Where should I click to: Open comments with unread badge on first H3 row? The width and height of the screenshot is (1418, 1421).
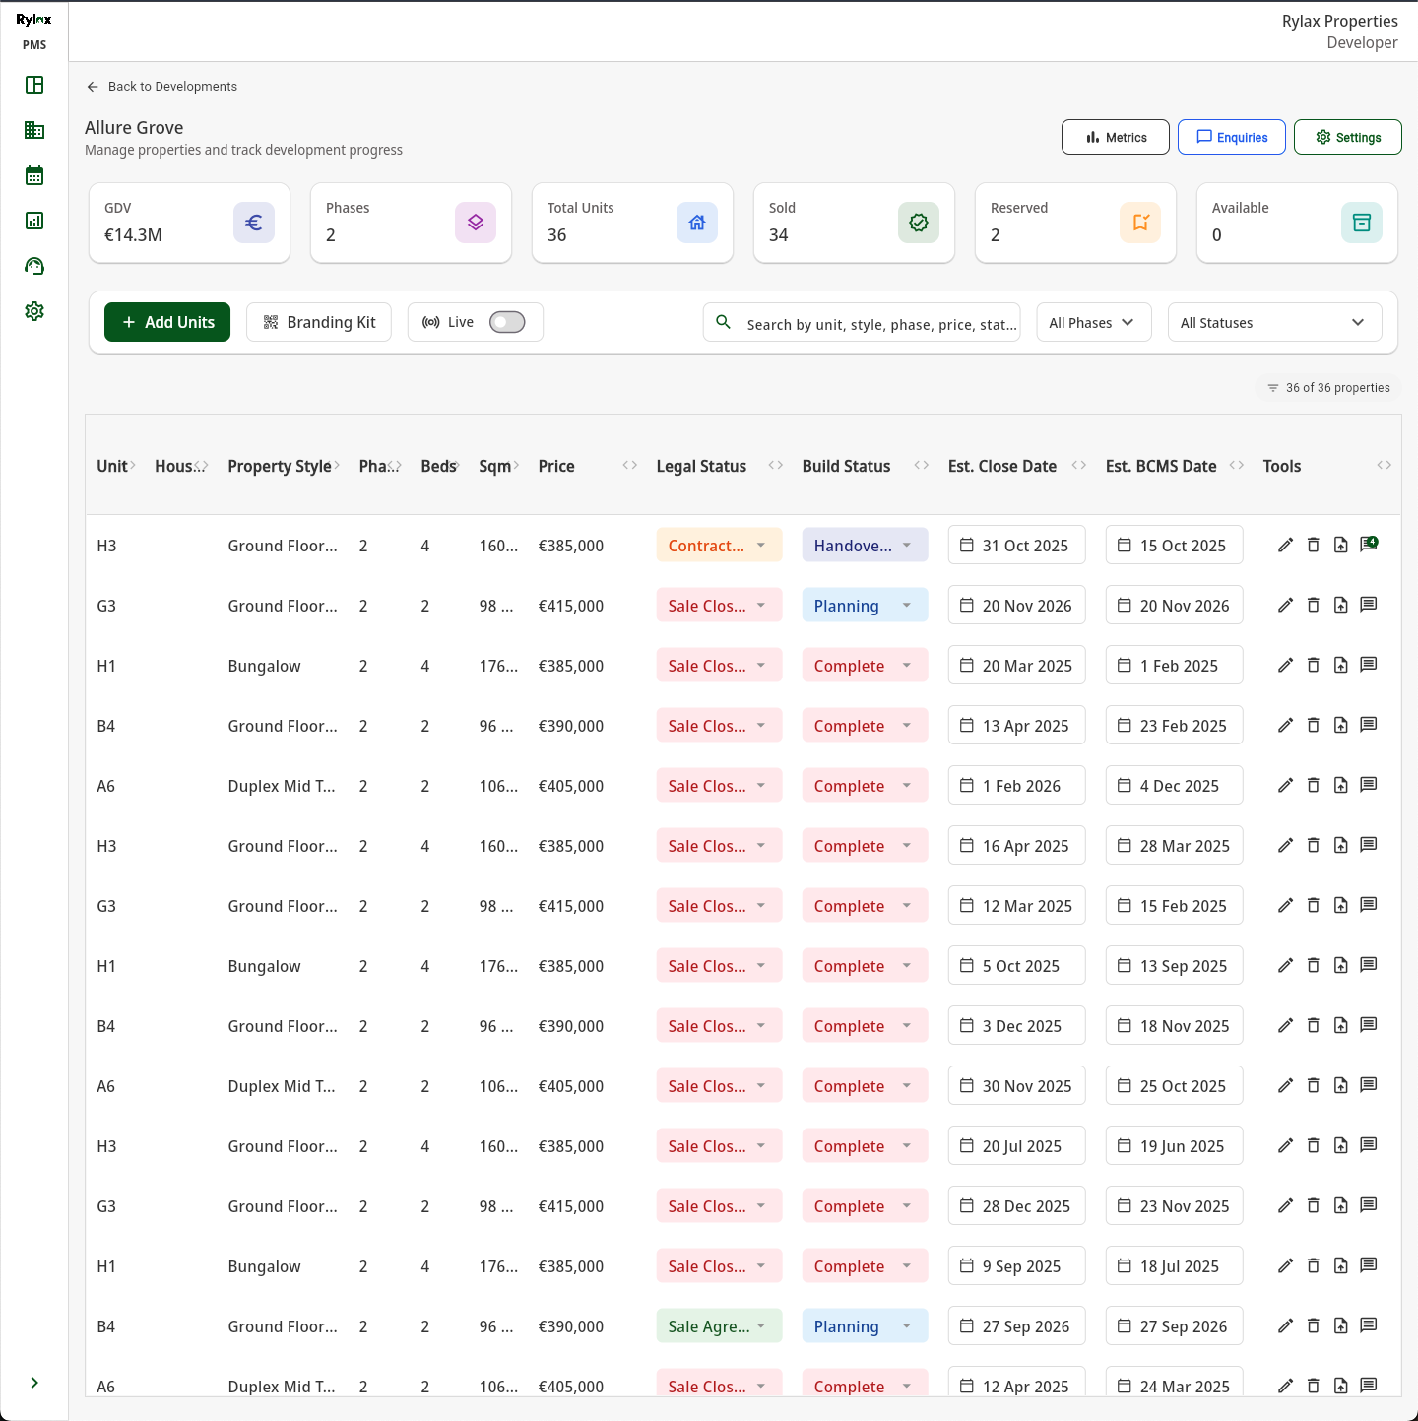coord(1369,545)
